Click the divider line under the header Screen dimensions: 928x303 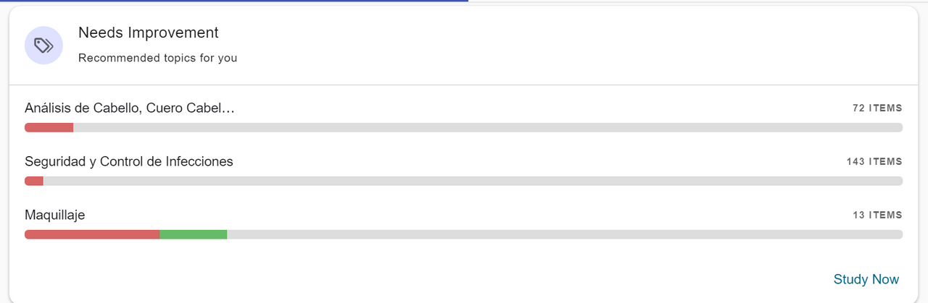(464, 85)
